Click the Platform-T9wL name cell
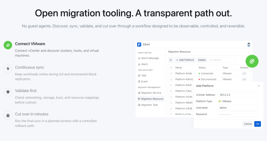This screenshot has height=141, width=267. click(x=184, y=91)
